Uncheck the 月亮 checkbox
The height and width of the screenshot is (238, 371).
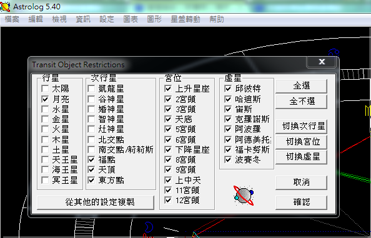click(x=45, y=99)
